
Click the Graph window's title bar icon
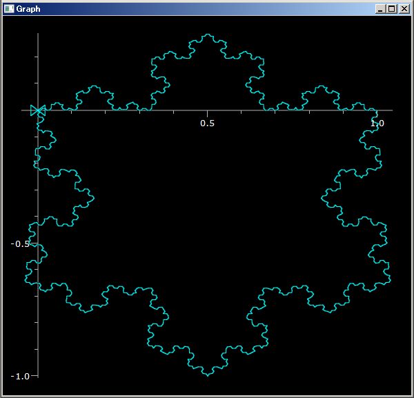[x=9, y=9]
